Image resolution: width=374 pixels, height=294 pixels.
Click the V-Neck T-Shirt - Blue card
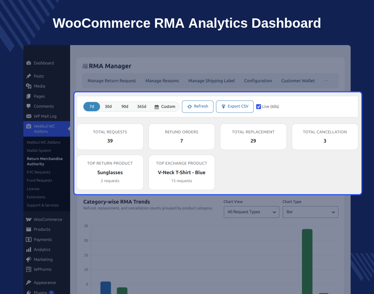pos(182,172)
